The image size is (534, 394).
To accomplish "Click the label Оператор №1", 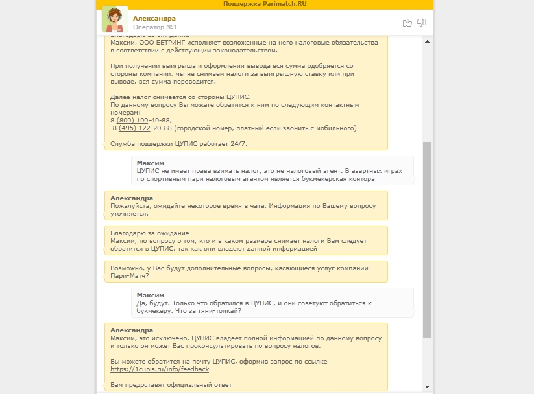I will [x=155, y=27].
